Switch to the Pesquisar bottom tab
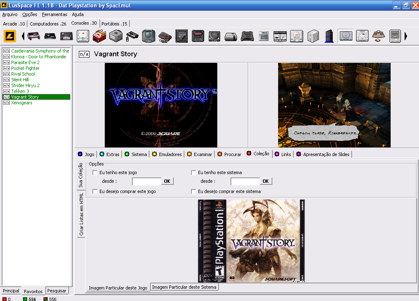The width and height of the screenshot is (419, 301). [57, 291]
